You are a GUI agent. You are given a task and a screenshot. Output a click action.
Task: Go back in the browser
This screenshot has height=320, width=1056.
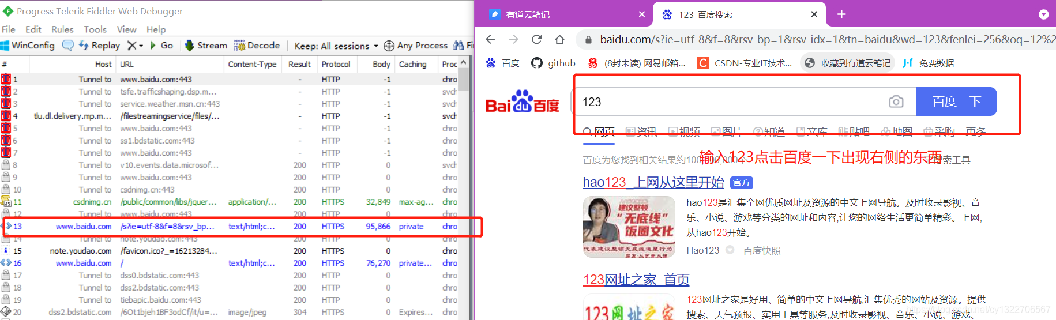click(x=491, y=39)
